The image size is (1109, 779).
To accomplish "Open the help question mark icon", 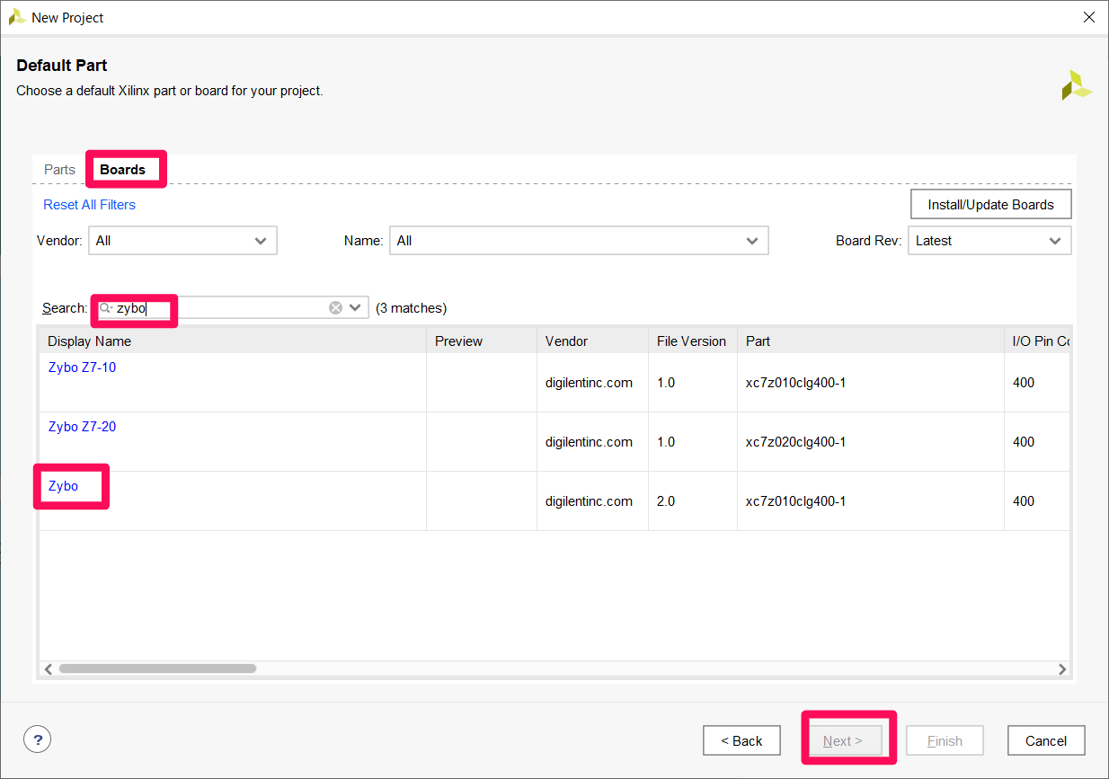I will 37,739.
